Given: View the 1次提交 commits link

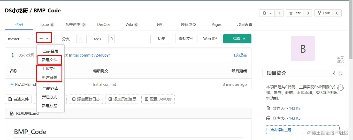Looking at the screenshot, I should pyautogui.click(x=240, y=55).
